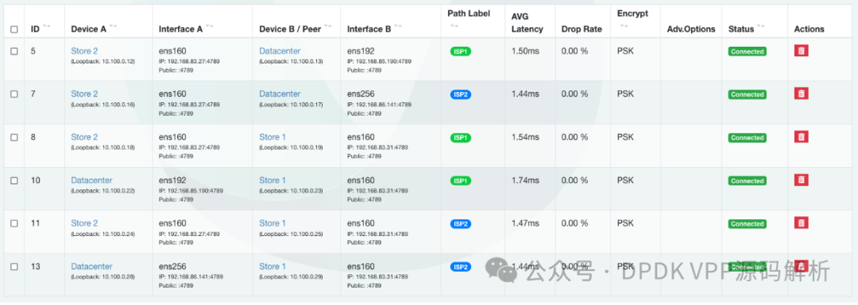858x305 pixels.
Task: Sort by the Status column header
Action: 741,29
